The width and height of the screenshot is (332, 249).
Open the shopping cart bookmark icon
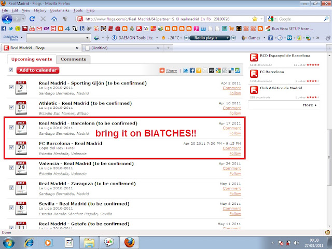coord(232,29)
